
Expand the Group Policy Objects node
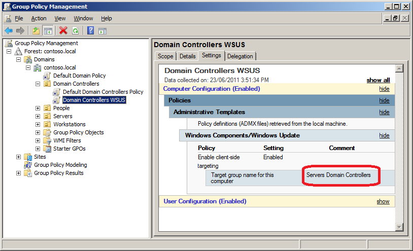38,132
